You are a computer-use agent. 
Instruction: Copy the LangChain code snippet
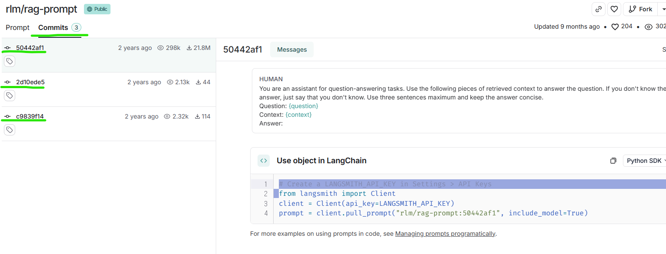pyautogui.click(x=613, y=161)
